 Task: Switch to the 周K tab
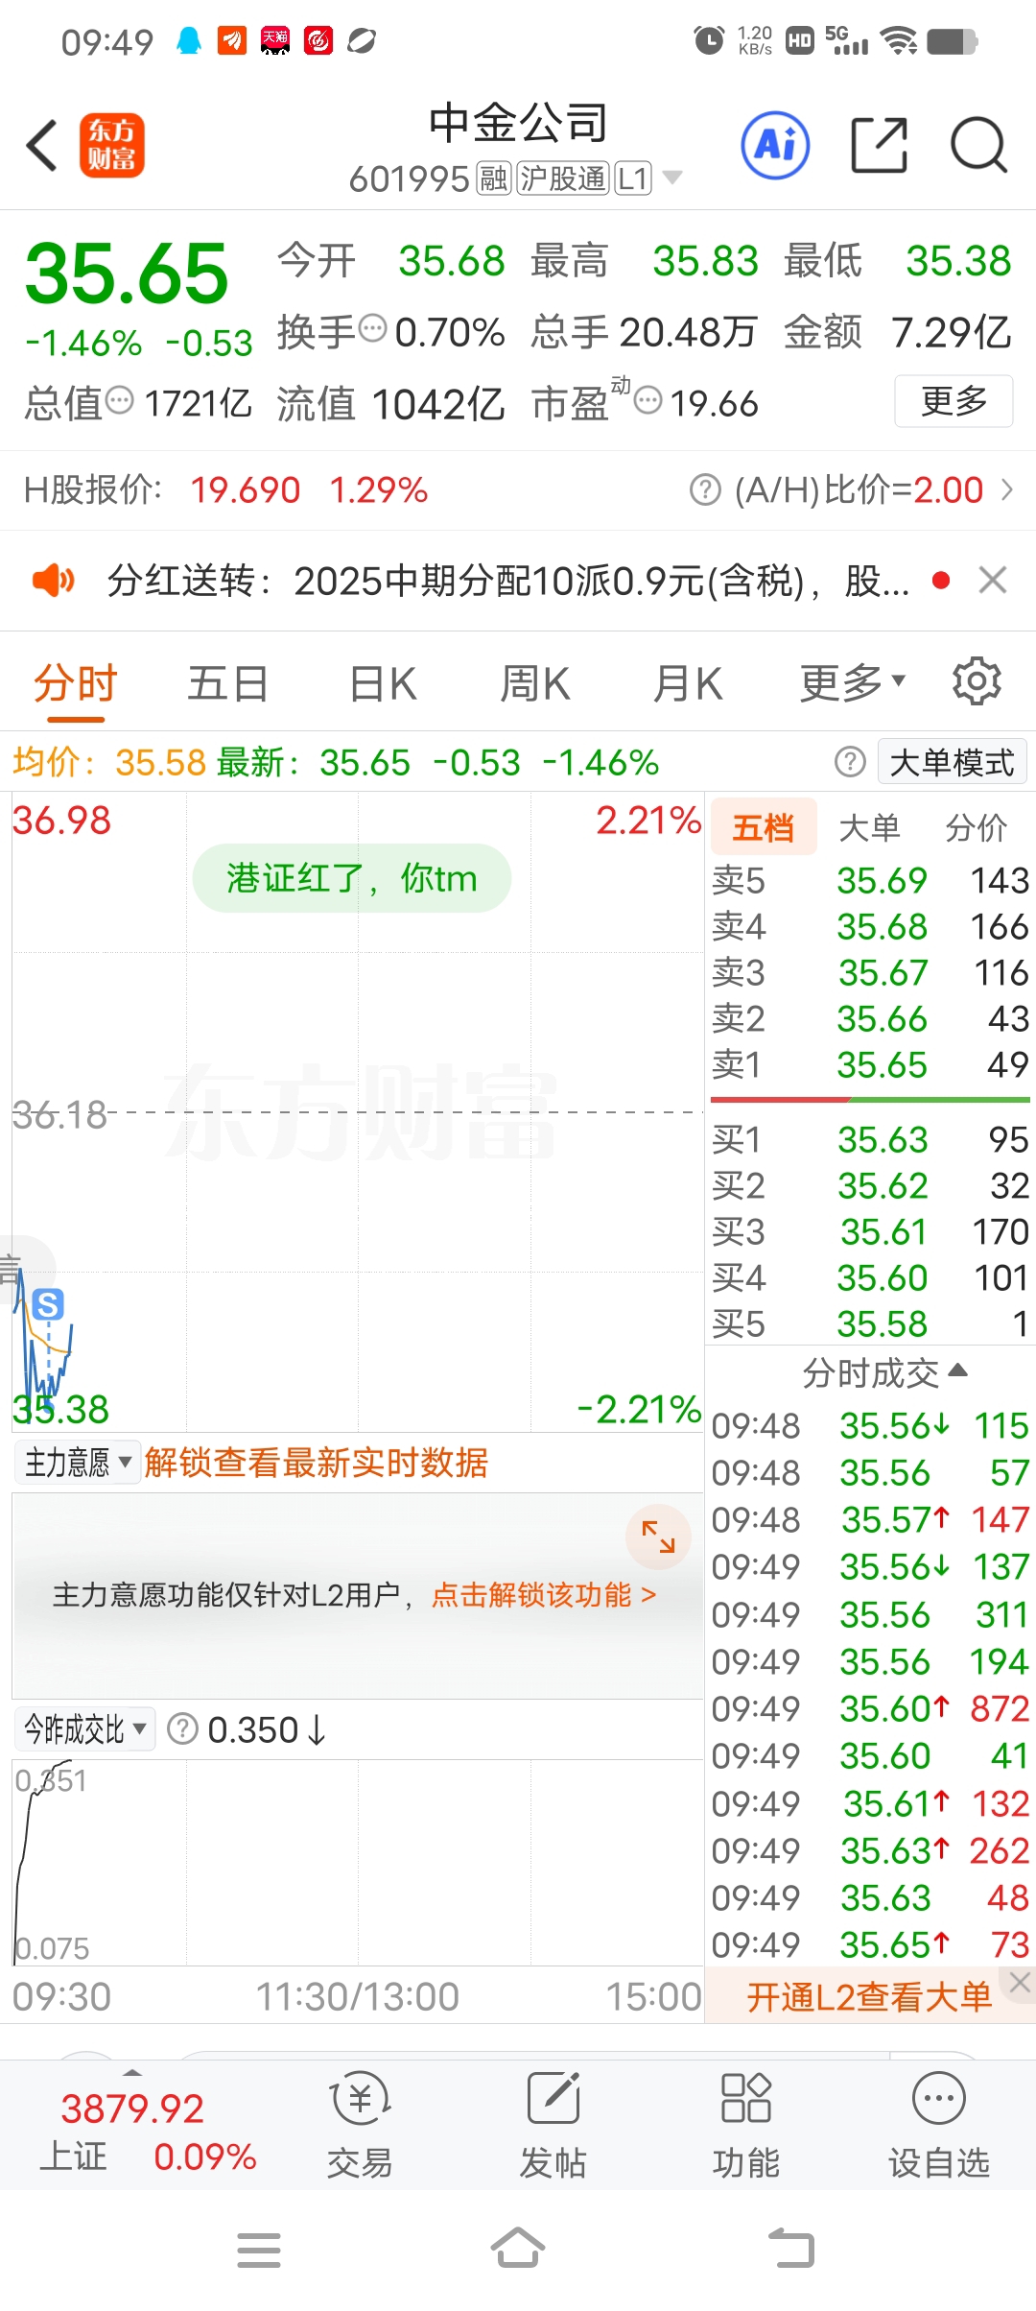pos(535,683)
